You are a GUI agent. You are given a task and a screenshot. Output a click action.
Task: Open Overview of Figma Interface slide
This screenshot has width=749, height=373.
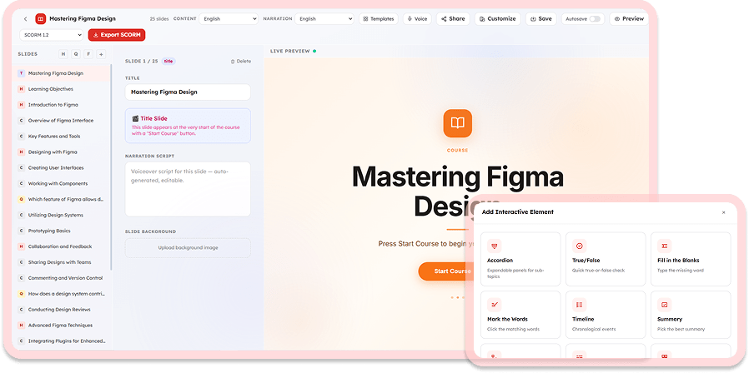click(x=62, y=121)
